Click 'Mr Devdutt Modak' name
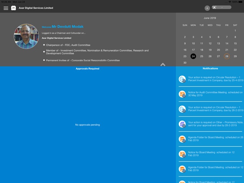The image size is (244, 183). pyautogui.click(x=68, y=27)
